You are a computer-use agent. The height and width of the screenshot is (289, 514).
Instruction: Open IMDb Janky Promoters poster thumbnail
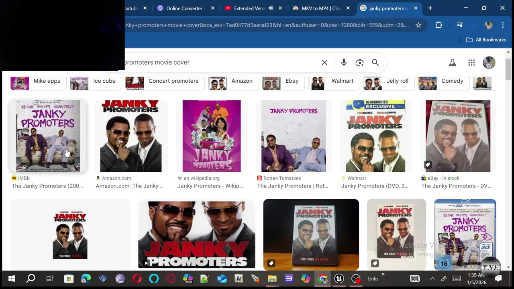pos(48,136)
